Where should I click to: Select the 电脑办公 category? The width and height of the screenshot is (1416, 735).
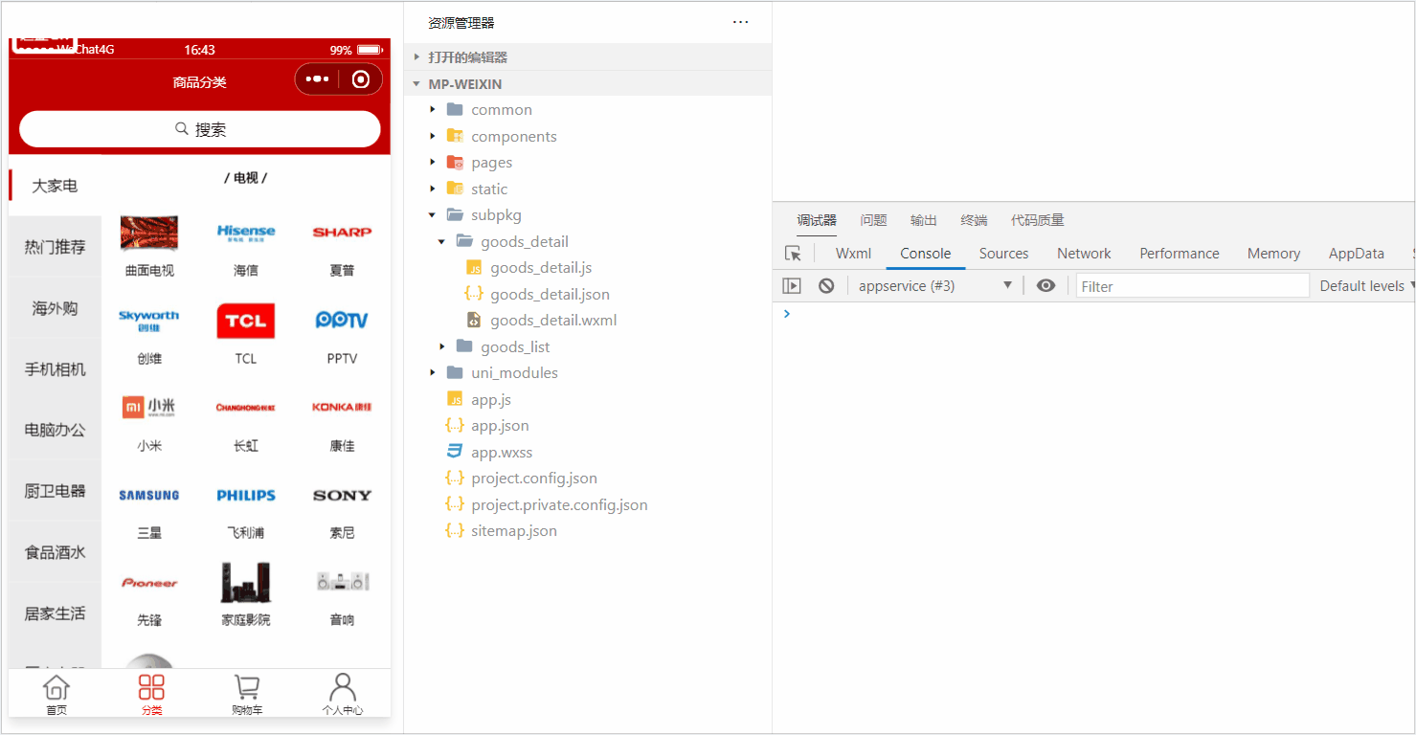click(x=55, y=430)
